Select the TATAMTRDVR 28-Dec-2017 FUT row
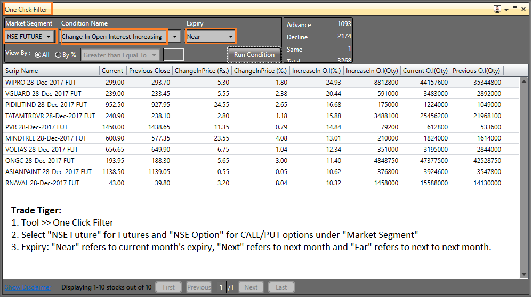Screen dimensions: 532x297 click(261, 116)
